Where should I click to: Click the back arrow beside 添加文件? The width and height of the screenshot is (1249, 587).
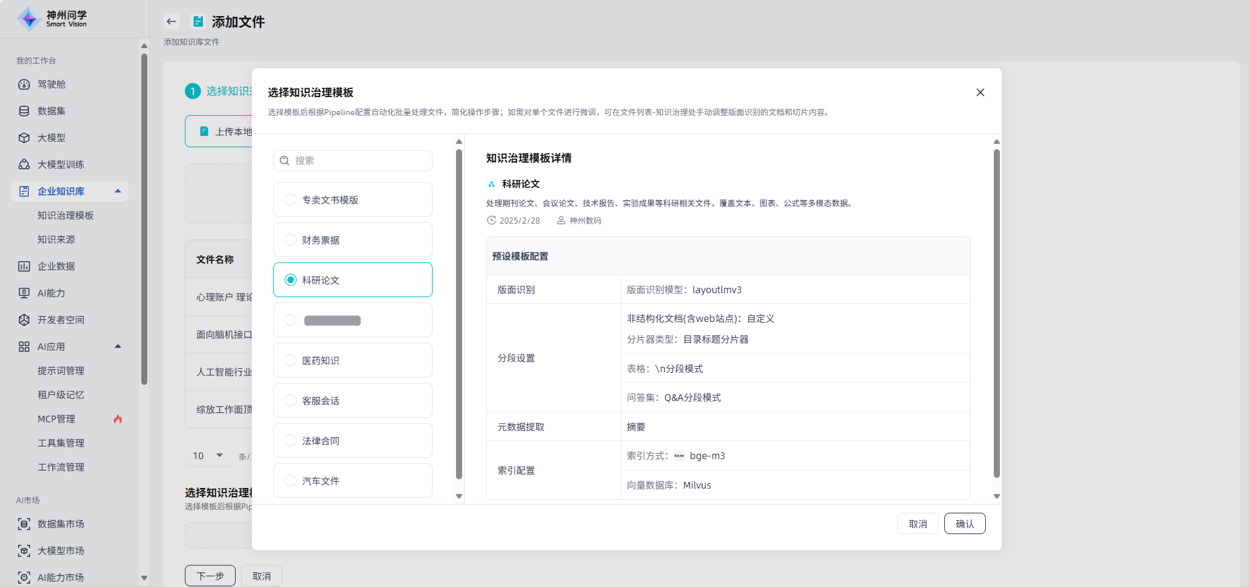pyautogui.click(x=171, y=21)
